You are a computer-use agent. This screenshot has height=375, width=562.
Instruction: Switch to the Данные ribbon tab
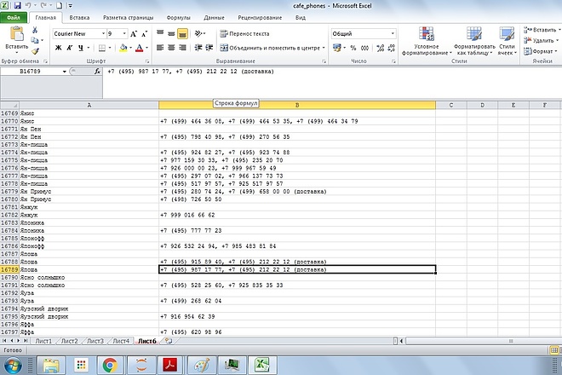[214, 18]
